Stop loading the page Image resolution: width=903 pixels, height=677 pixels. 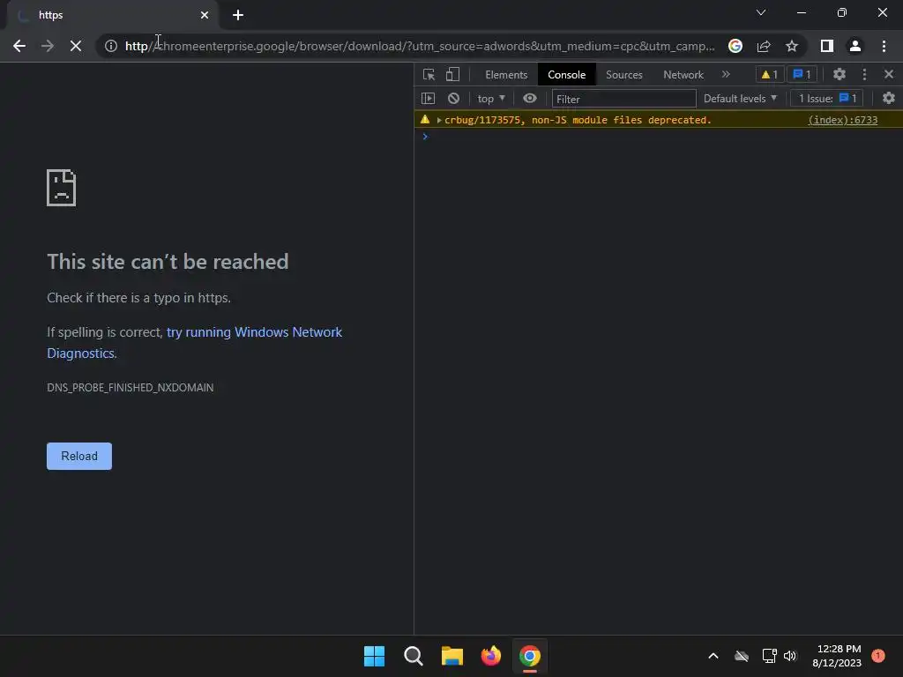76,46
